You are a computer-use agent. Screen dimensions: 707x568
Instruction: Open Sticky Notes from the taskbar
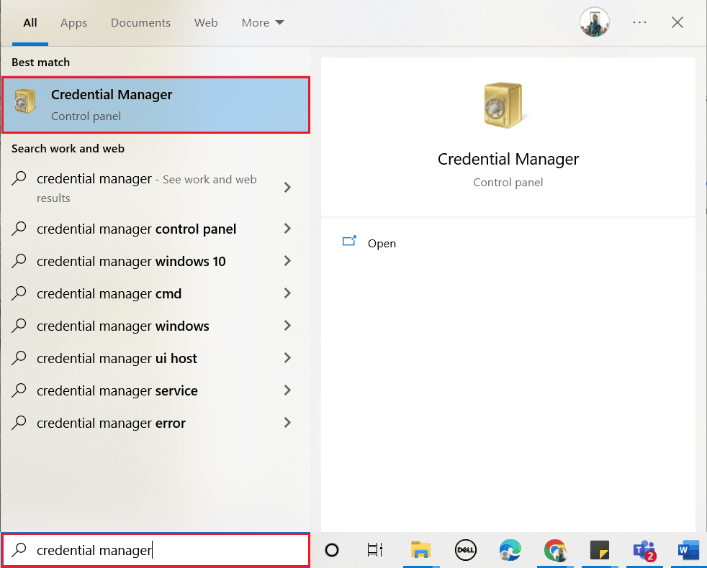pos(599,550)
